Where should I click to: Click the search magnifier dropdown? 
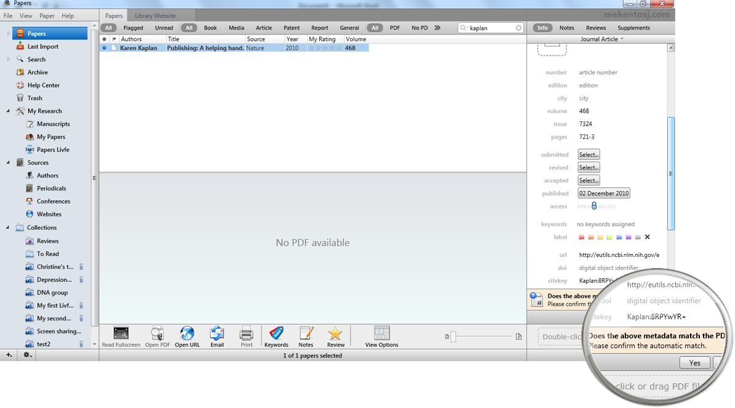pos(463,28)
